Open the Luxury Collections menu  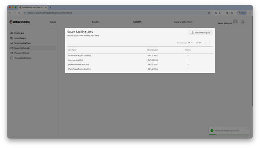pos(183,22)
